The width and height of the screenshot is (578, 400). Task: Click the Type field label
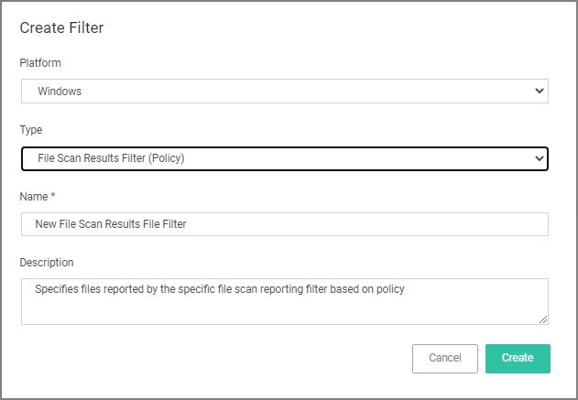point(31,130)
